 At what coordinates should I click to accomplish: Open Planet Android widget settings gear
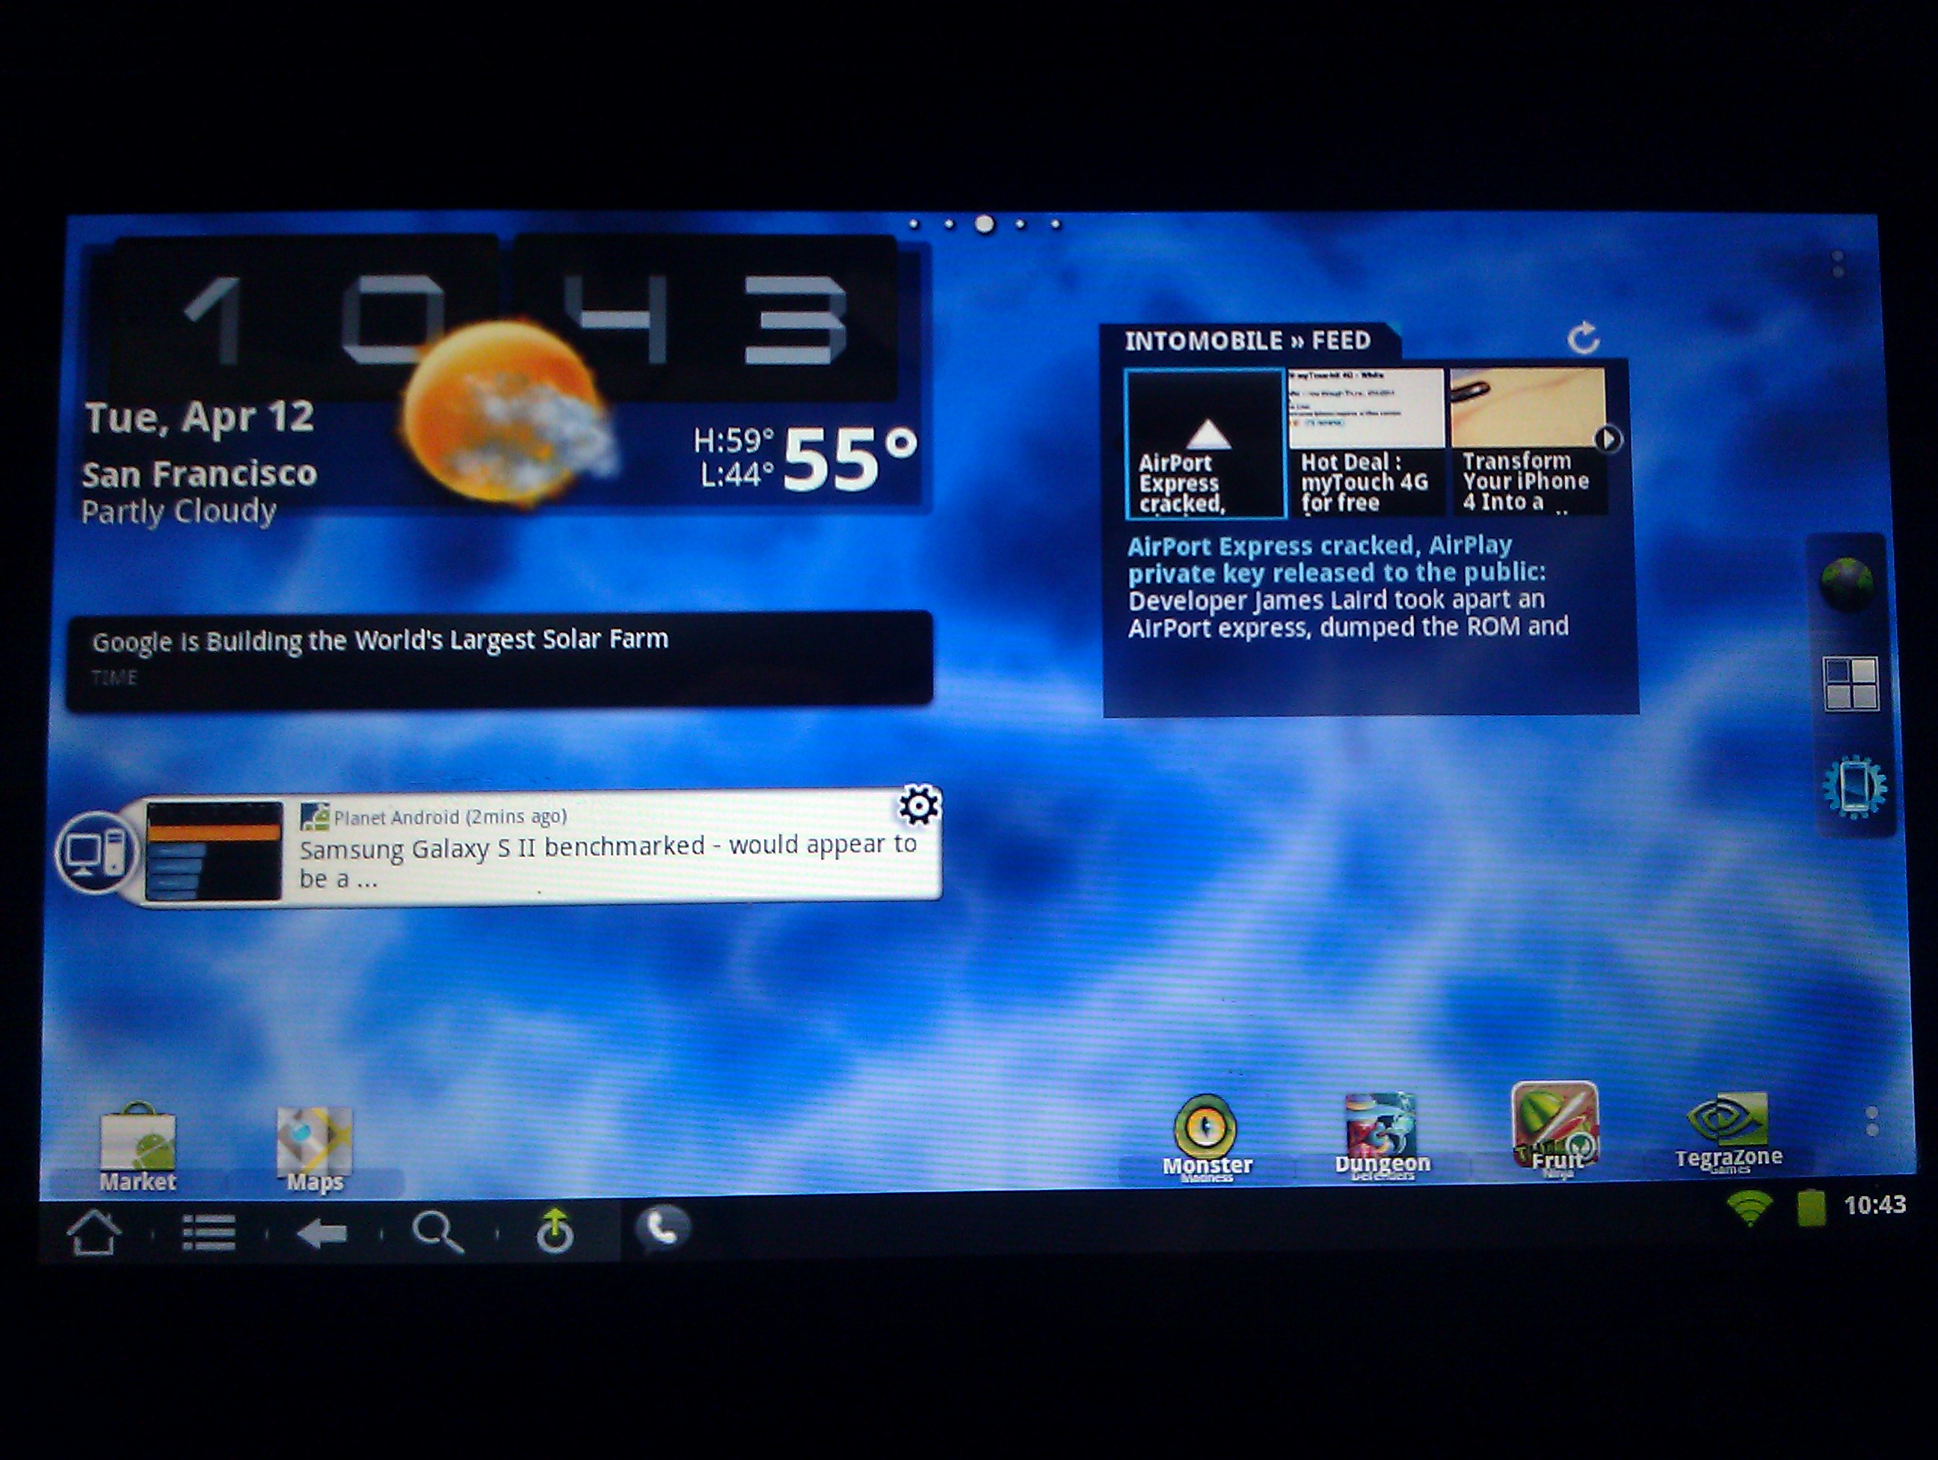919,805
